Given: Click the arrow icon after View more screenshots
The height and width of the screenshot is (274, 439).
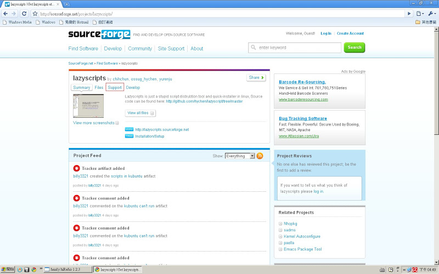Looking at the screenshot, I should pyautogui.click(x=117, y=123).
